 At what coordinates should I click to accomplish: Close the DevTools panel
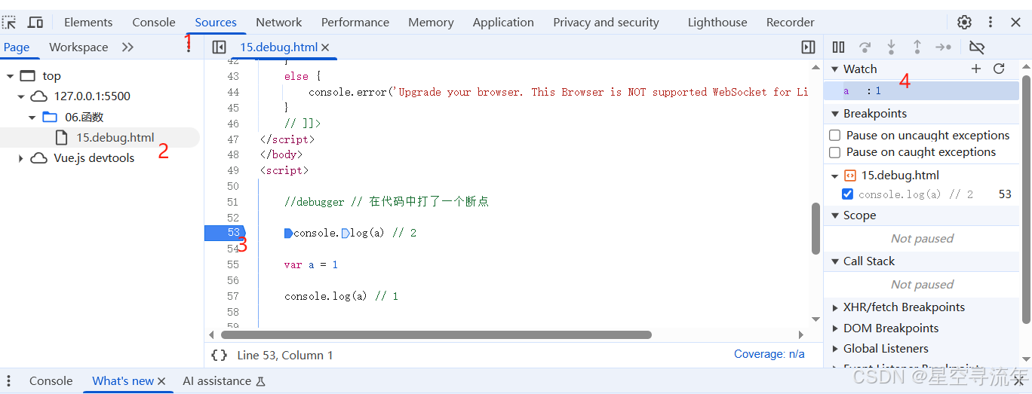click(1016, 22)
